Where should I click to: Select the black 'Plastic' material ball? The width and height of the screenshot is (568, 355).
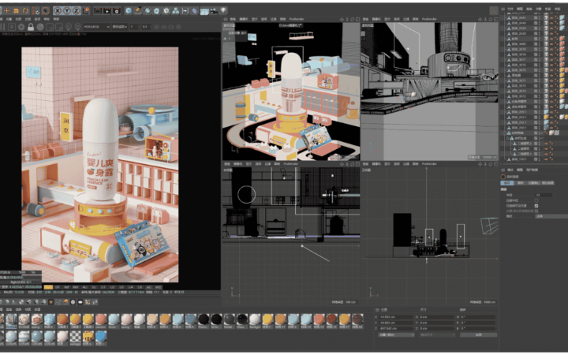click(x=204, y=319)
